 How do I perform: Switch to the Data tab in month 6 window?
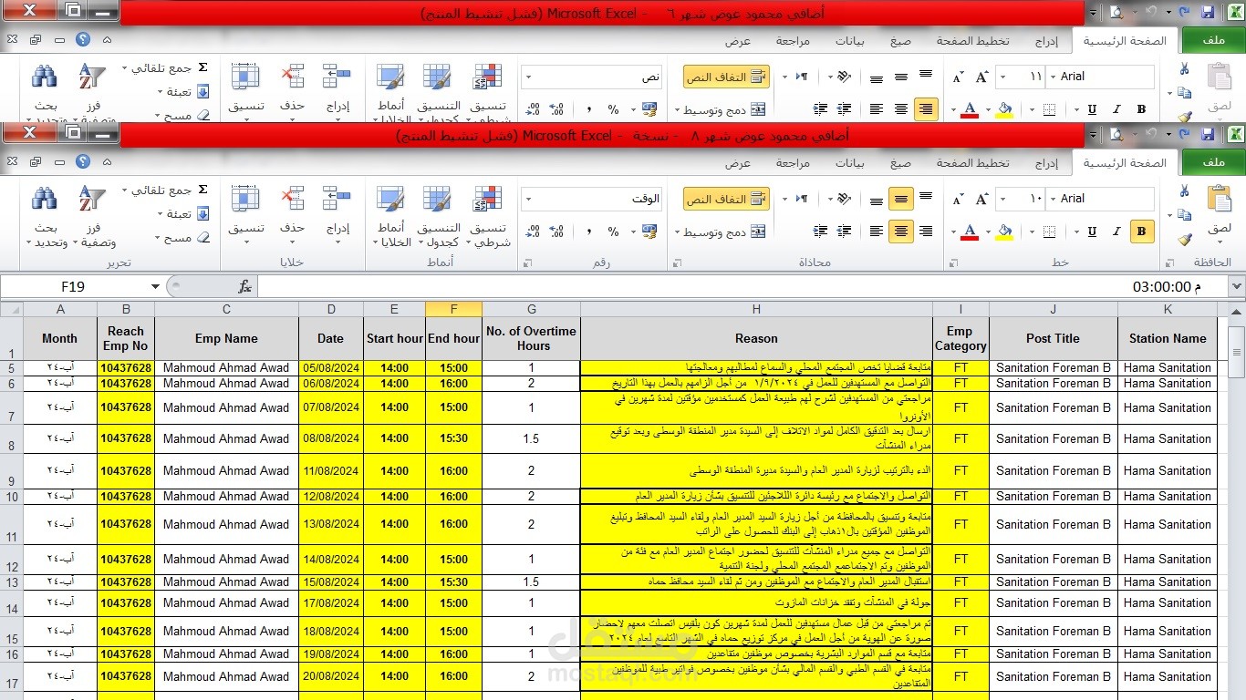850,42
